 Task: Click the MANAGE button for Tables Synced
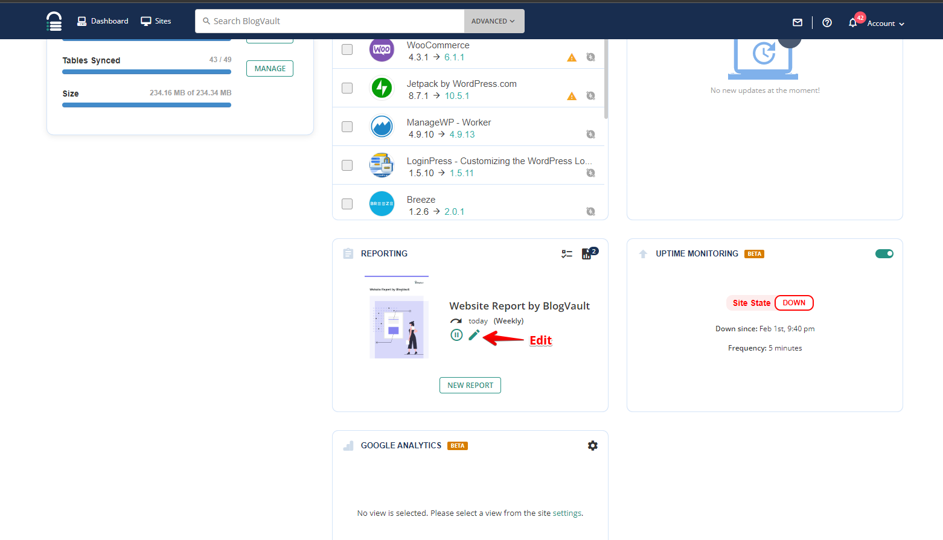(x=270, y=69)
